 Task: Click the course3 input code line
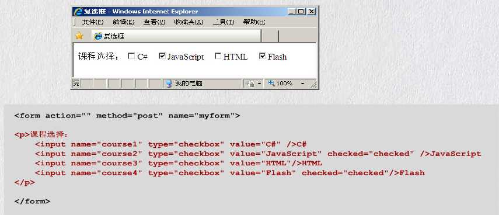click(x=179, y=164)
